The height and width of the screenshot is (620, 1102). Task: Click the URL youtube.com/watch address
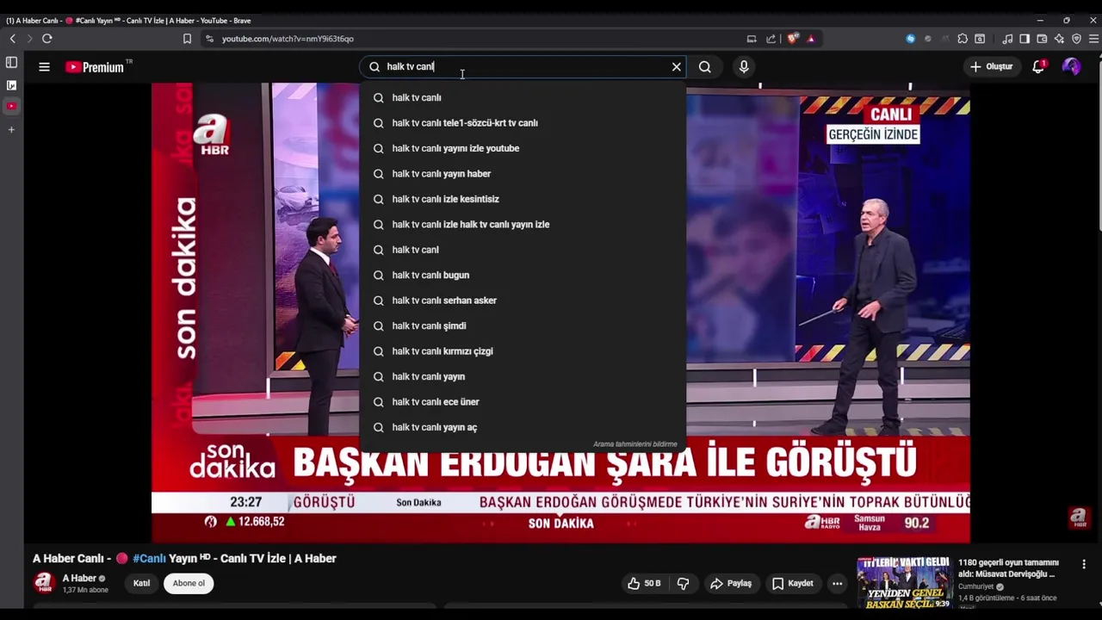[288, 39]
